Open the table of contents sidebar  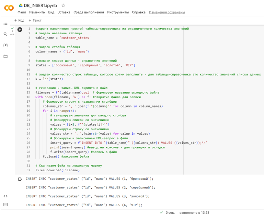coord(6,23)
